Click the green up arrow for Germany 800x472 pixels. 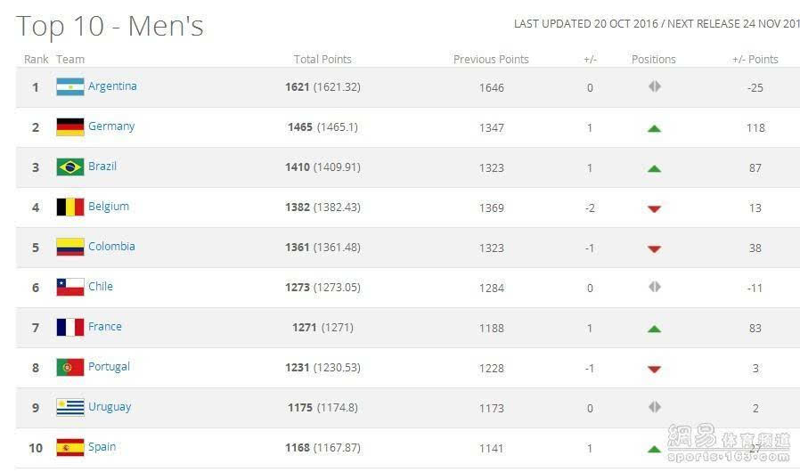[x=654, y=128]
